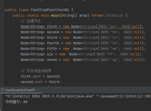Click the string literal "ee"
This screenshot has height=111, width=151.
114,49
